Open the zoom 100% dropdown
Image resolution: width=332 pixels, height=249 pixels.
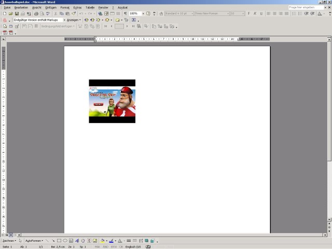(143, 13)
